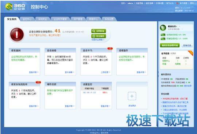
Task: Click the orange corner ribbon on the 证书信息 card
Action: click(190, 53)
